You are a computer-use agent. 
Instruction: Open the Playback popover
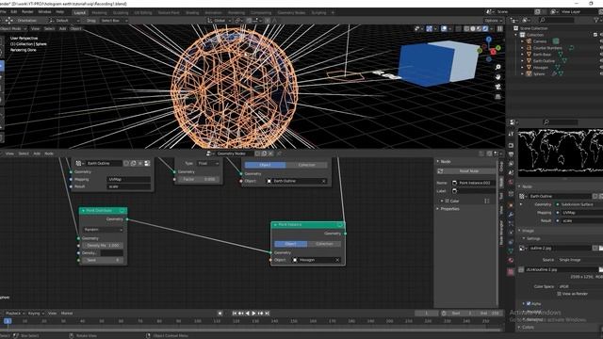(15, 314)
